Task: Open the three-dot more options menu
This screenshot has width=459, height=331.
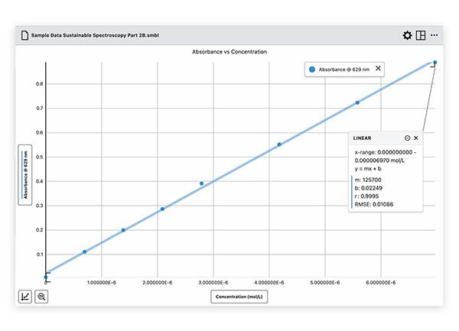Action: click(x=435, y=35)
